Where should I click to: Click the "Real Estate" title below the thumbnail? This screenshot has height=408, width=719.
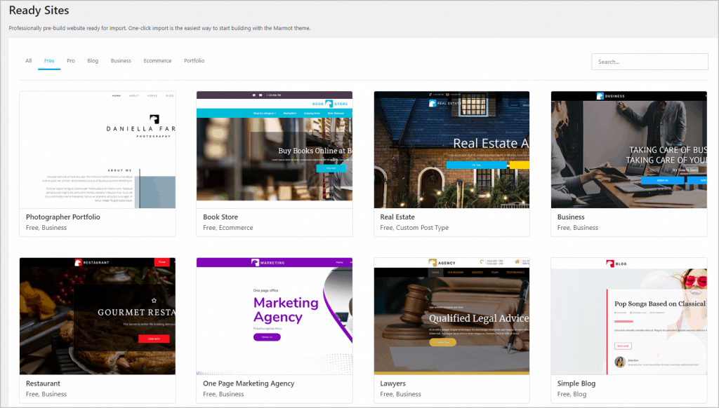coord(397,217)
